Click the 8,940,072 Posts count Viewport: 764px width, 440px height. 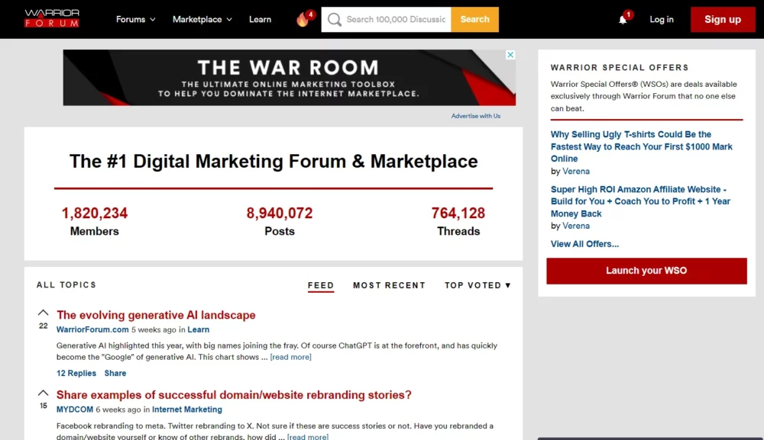tap(280, 213)
